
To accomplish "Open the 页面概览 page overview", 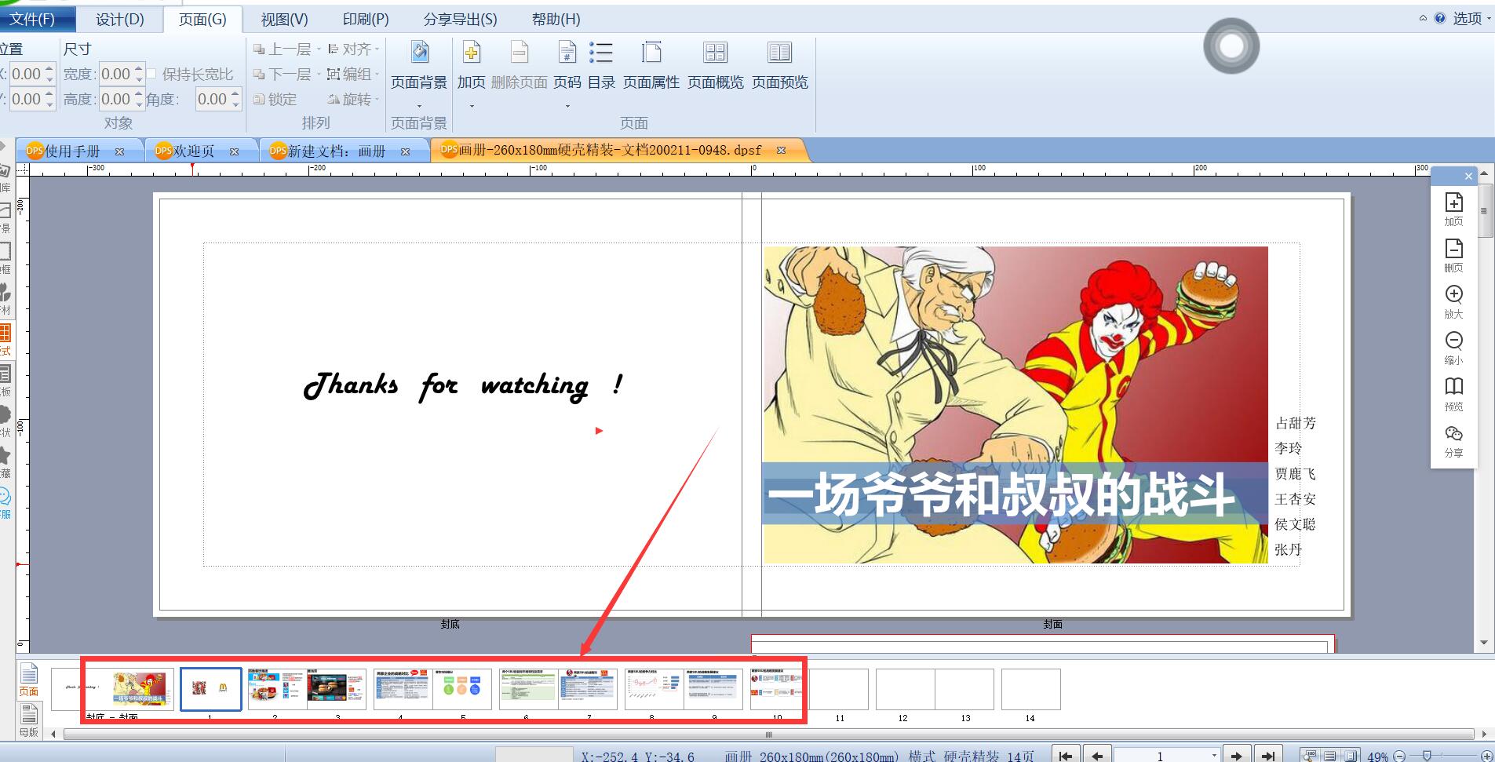I will click(x=715, y=66).
